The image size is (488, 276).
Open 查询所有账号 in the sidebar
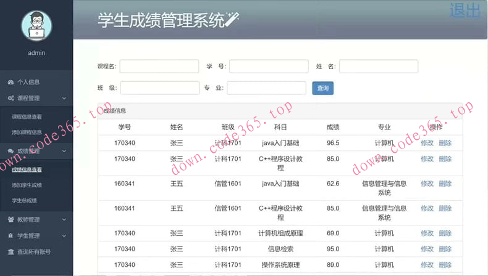click(x=34, y=252)
